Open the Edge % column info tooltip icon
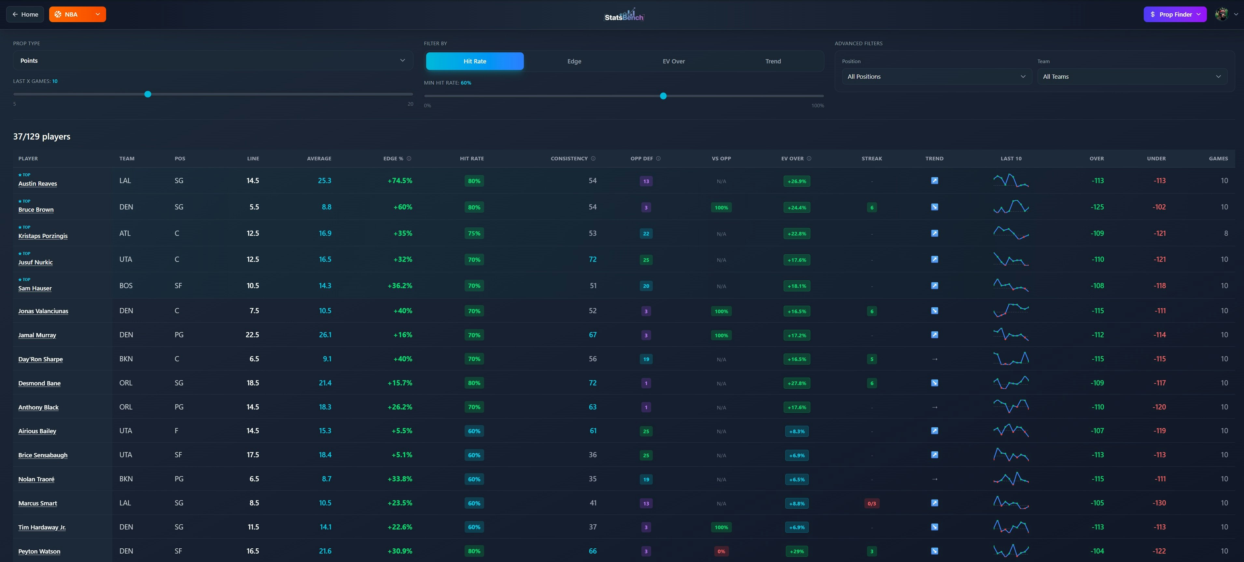Image resolution: width=1244 pixels, height=562 pixels. (410, 158)
